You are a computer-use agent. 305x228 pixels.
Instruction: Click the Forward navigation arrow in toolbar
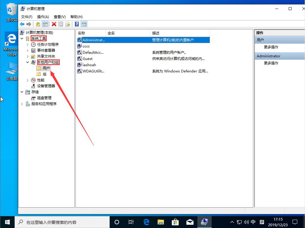[28, 24]
